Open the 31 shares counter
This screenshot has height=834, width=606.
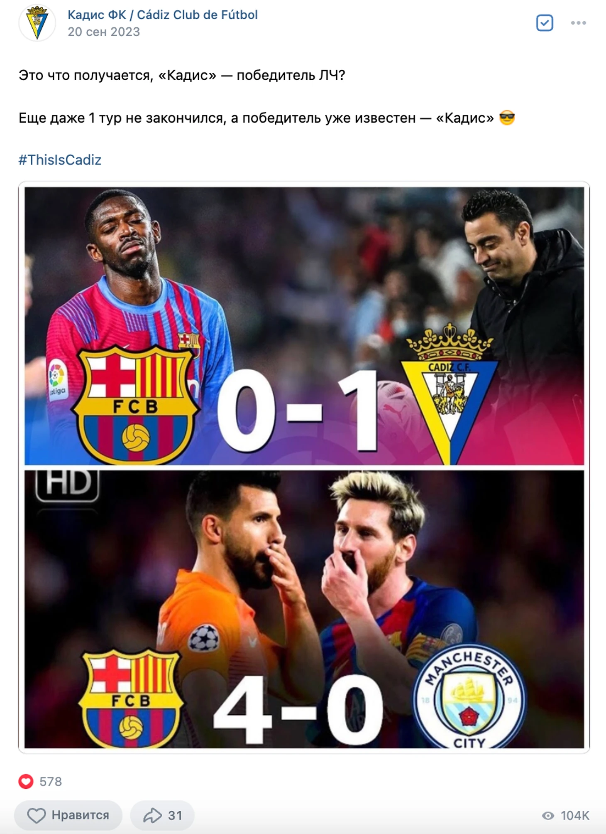(175, 815)
